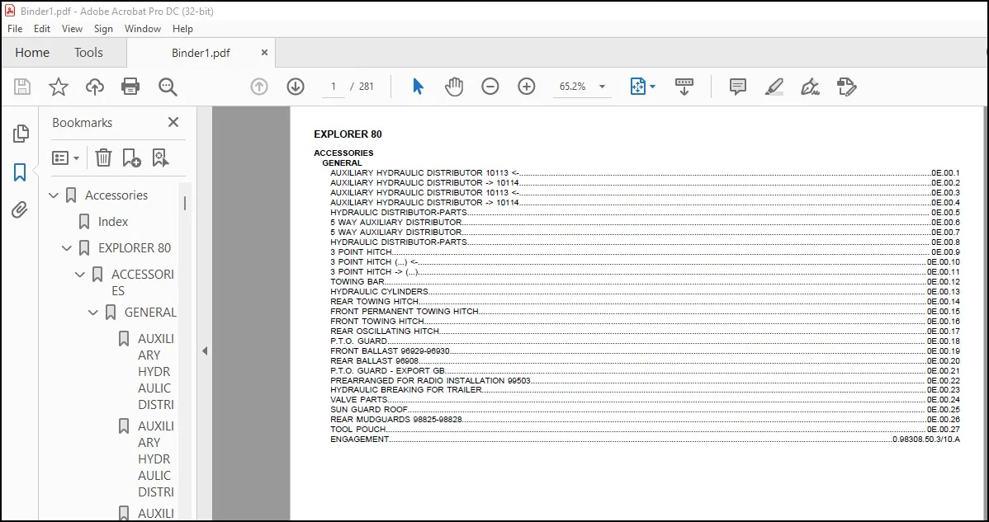
Task: Click the page number input field
Action: click(333, 87)
